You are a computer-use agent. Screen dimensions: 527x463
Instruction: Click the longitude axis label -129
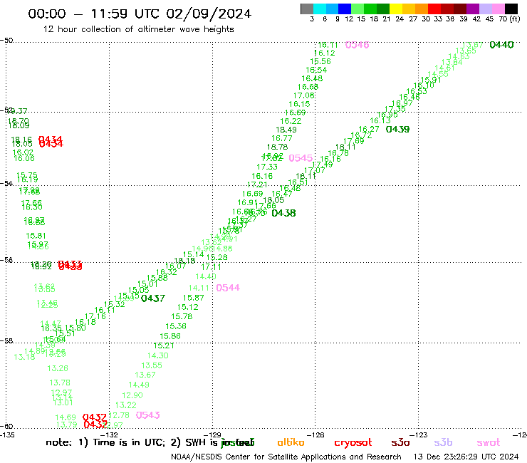(213, 435)
